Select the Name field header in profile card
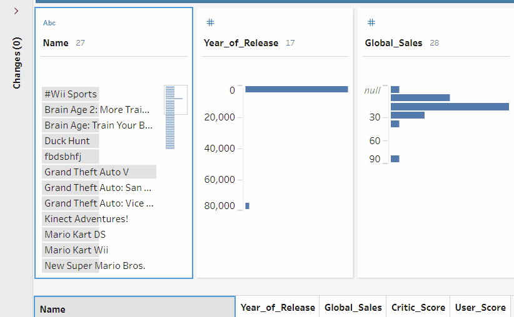This screenshot has height=317, width=514. (x=56, y=43)
